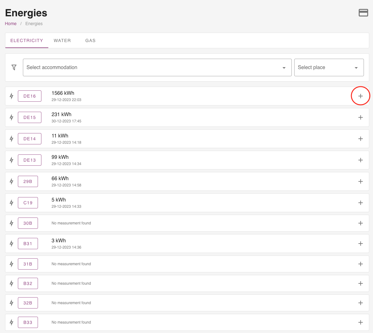Click the lightning bolt icon beside DE13
The image size is (373, 333).
coord(11,160)
